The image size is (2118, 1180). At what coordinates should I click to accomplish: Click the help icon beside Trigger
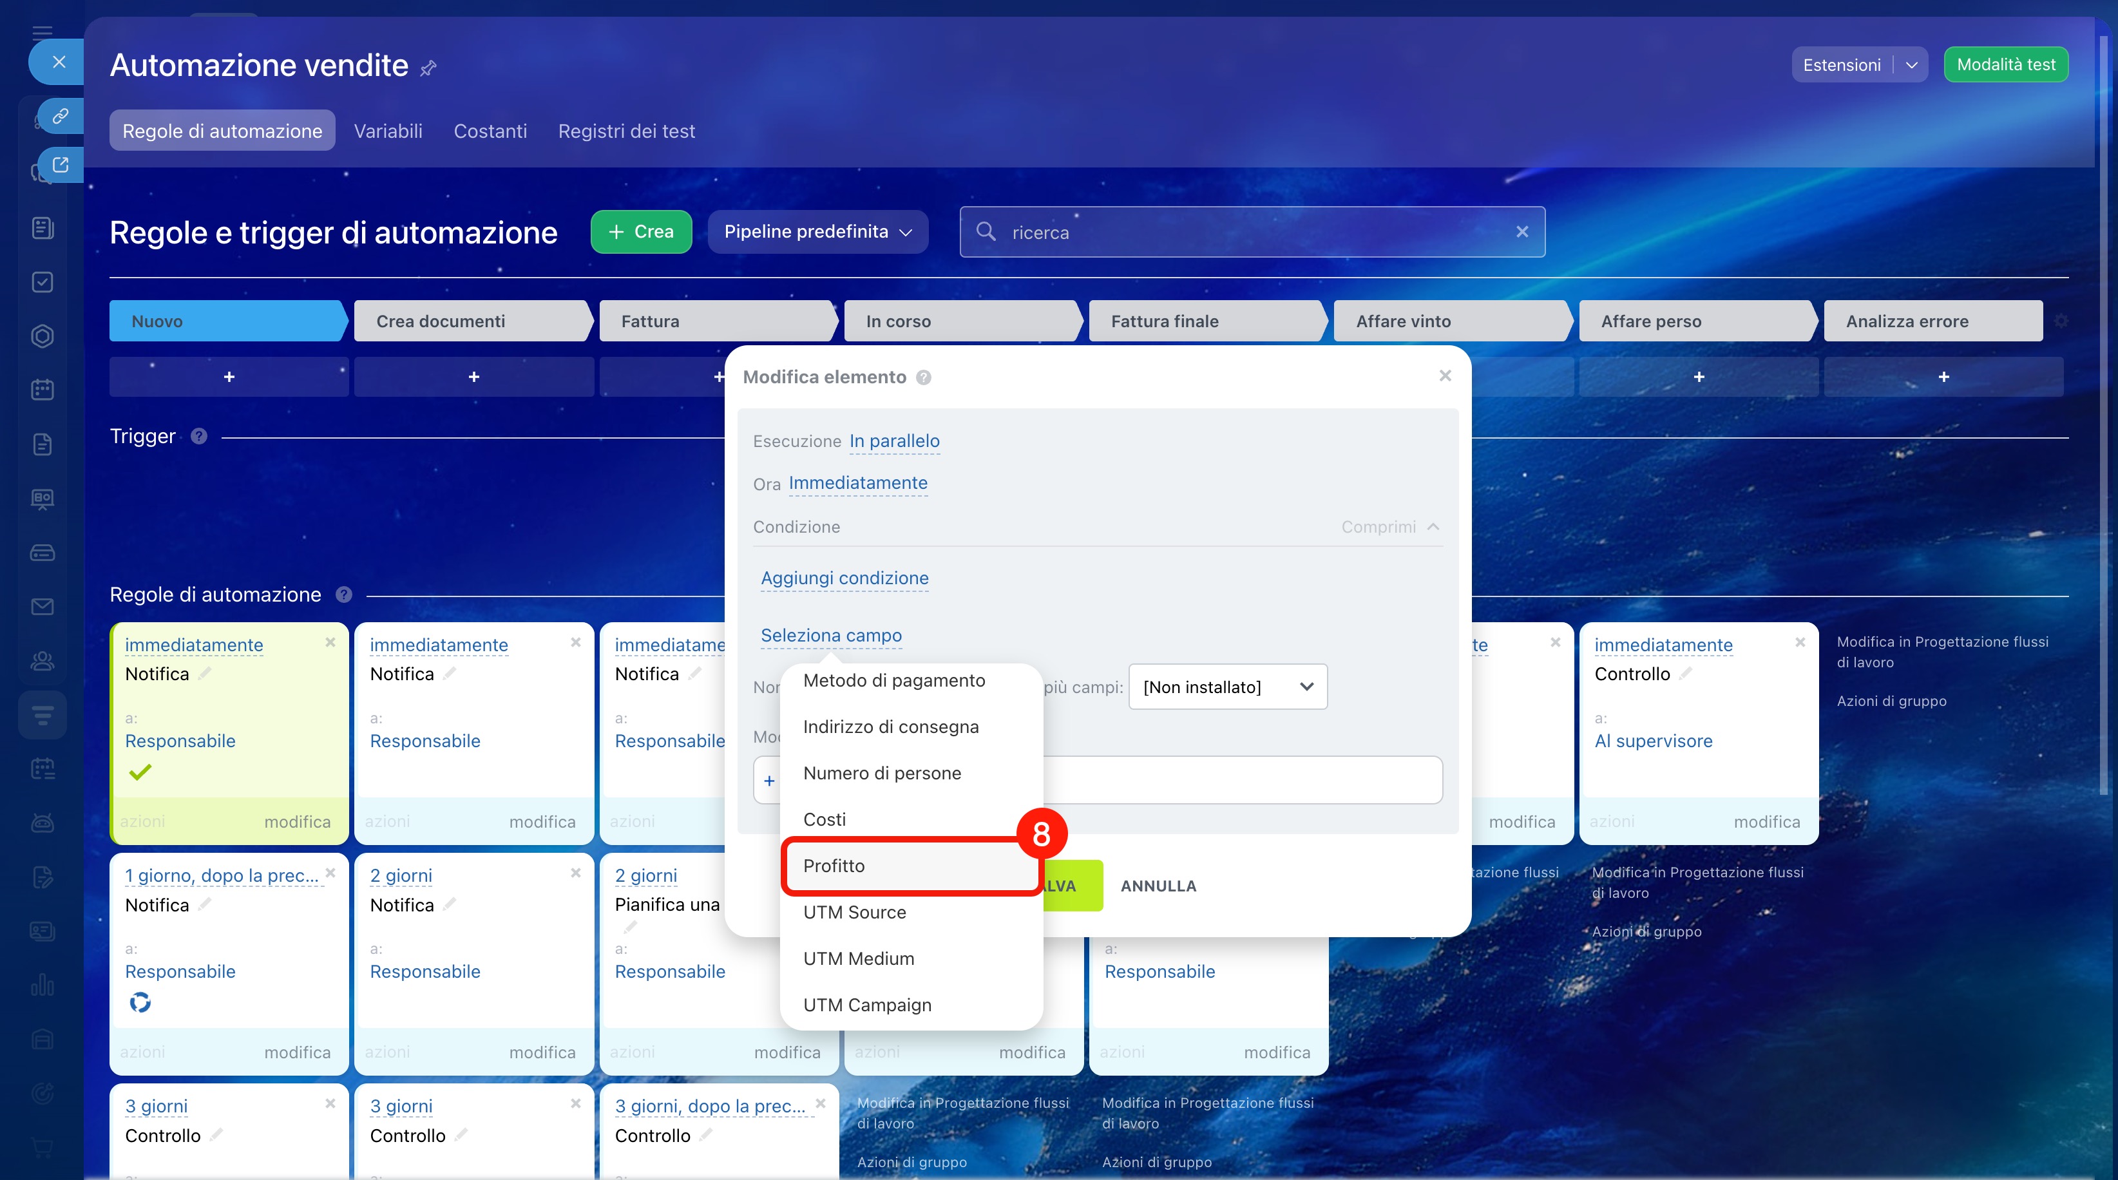point(199,436)
